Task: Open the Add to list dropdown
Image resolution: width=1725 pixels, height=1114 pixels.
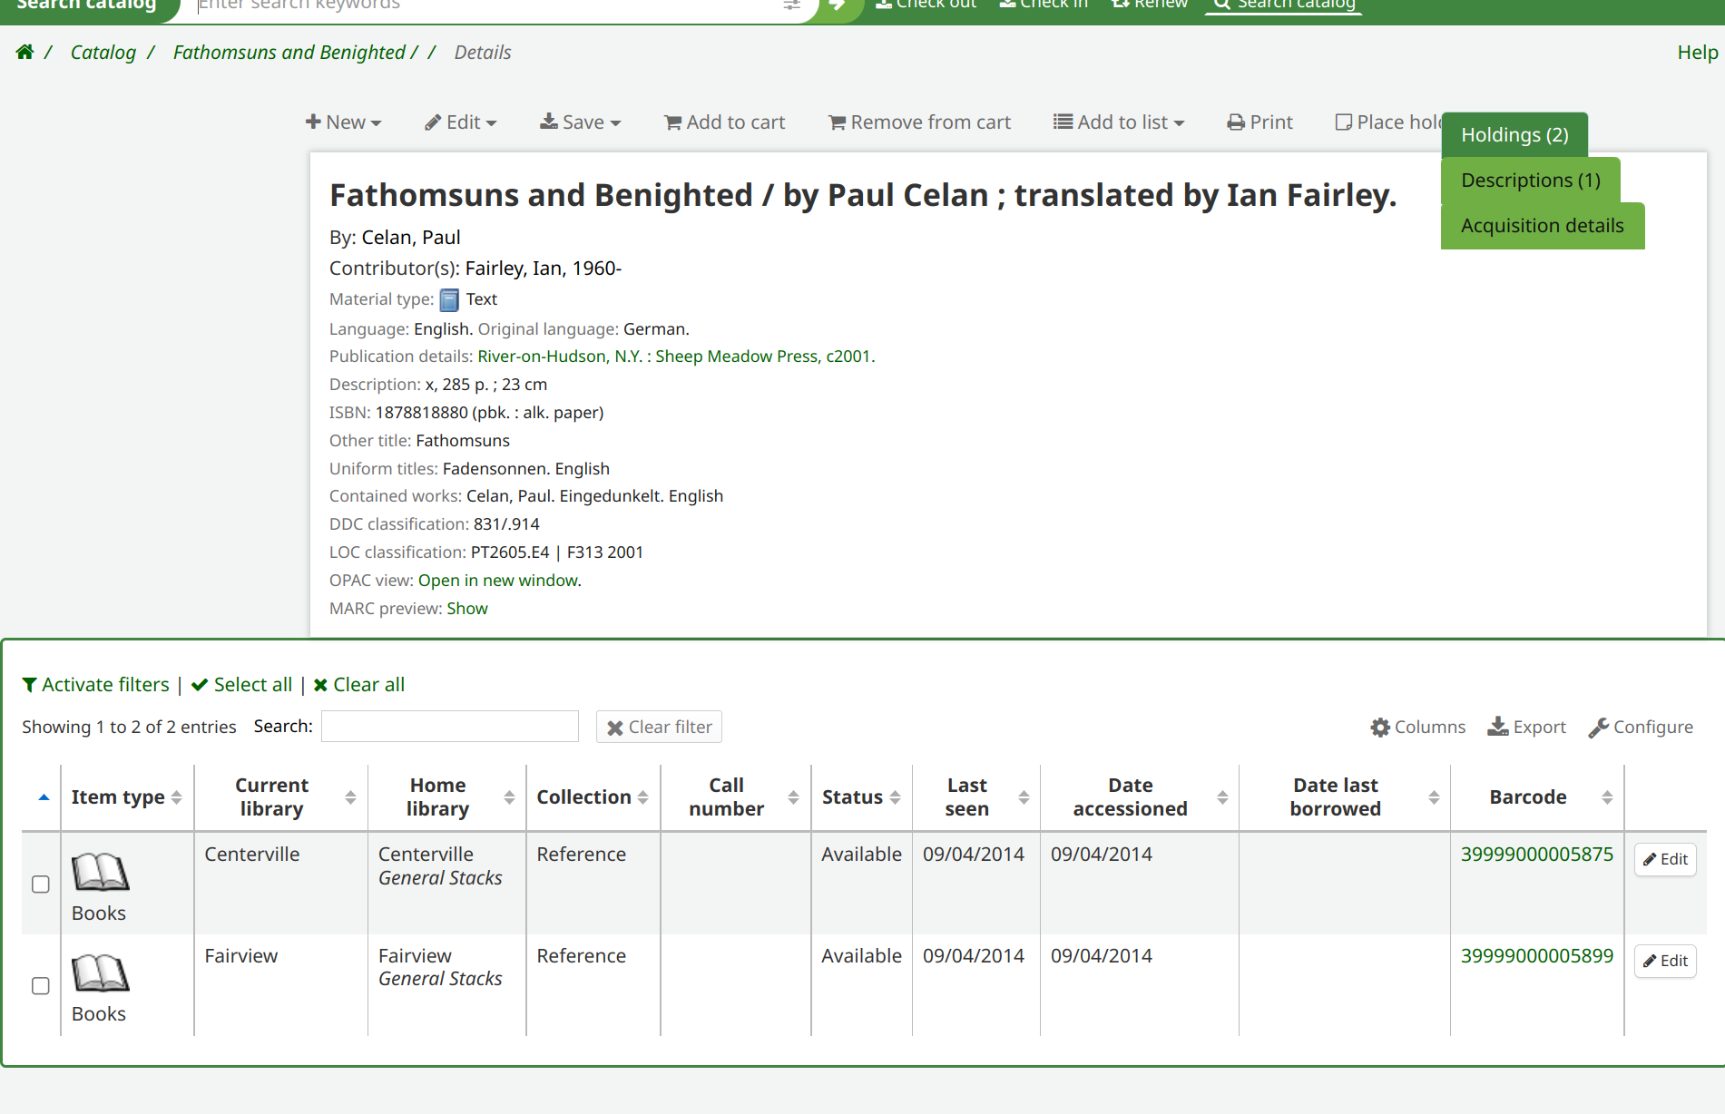Action: 1118,122
